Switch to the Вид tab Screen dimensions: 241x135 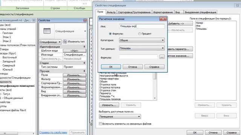pos(178,12)
